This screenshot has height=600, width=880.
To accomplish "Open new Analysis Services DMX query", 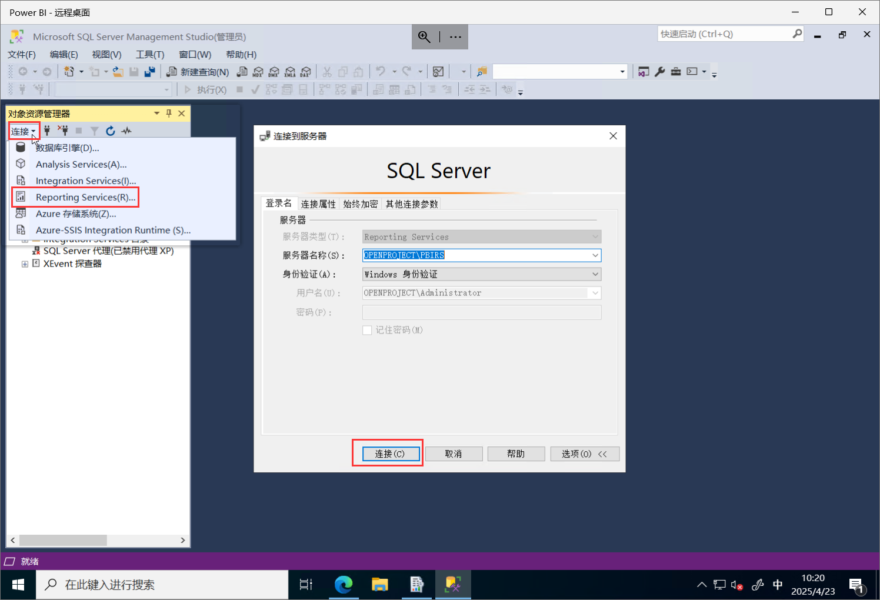I will [x=274, y=72].
